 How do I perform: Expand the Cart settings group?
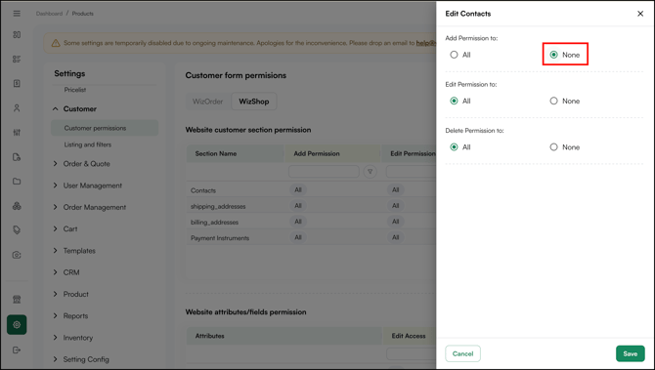(55, 229)
